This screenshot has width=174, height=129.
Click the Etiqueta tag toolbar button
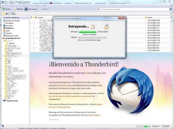tap(44, 9)
